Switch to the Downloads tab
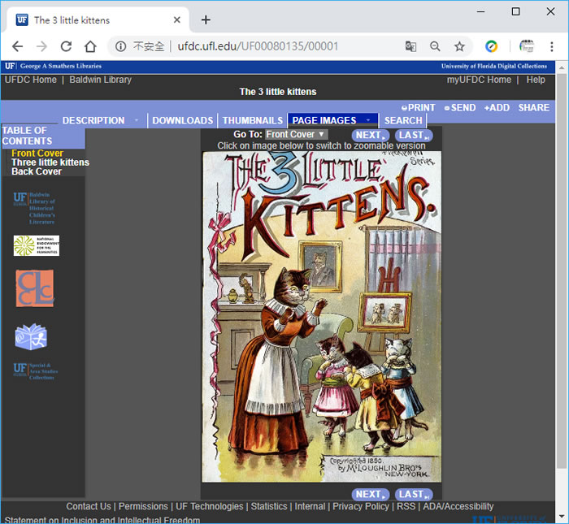The width and height of the screenshot is (569, 524). (183, 120)
